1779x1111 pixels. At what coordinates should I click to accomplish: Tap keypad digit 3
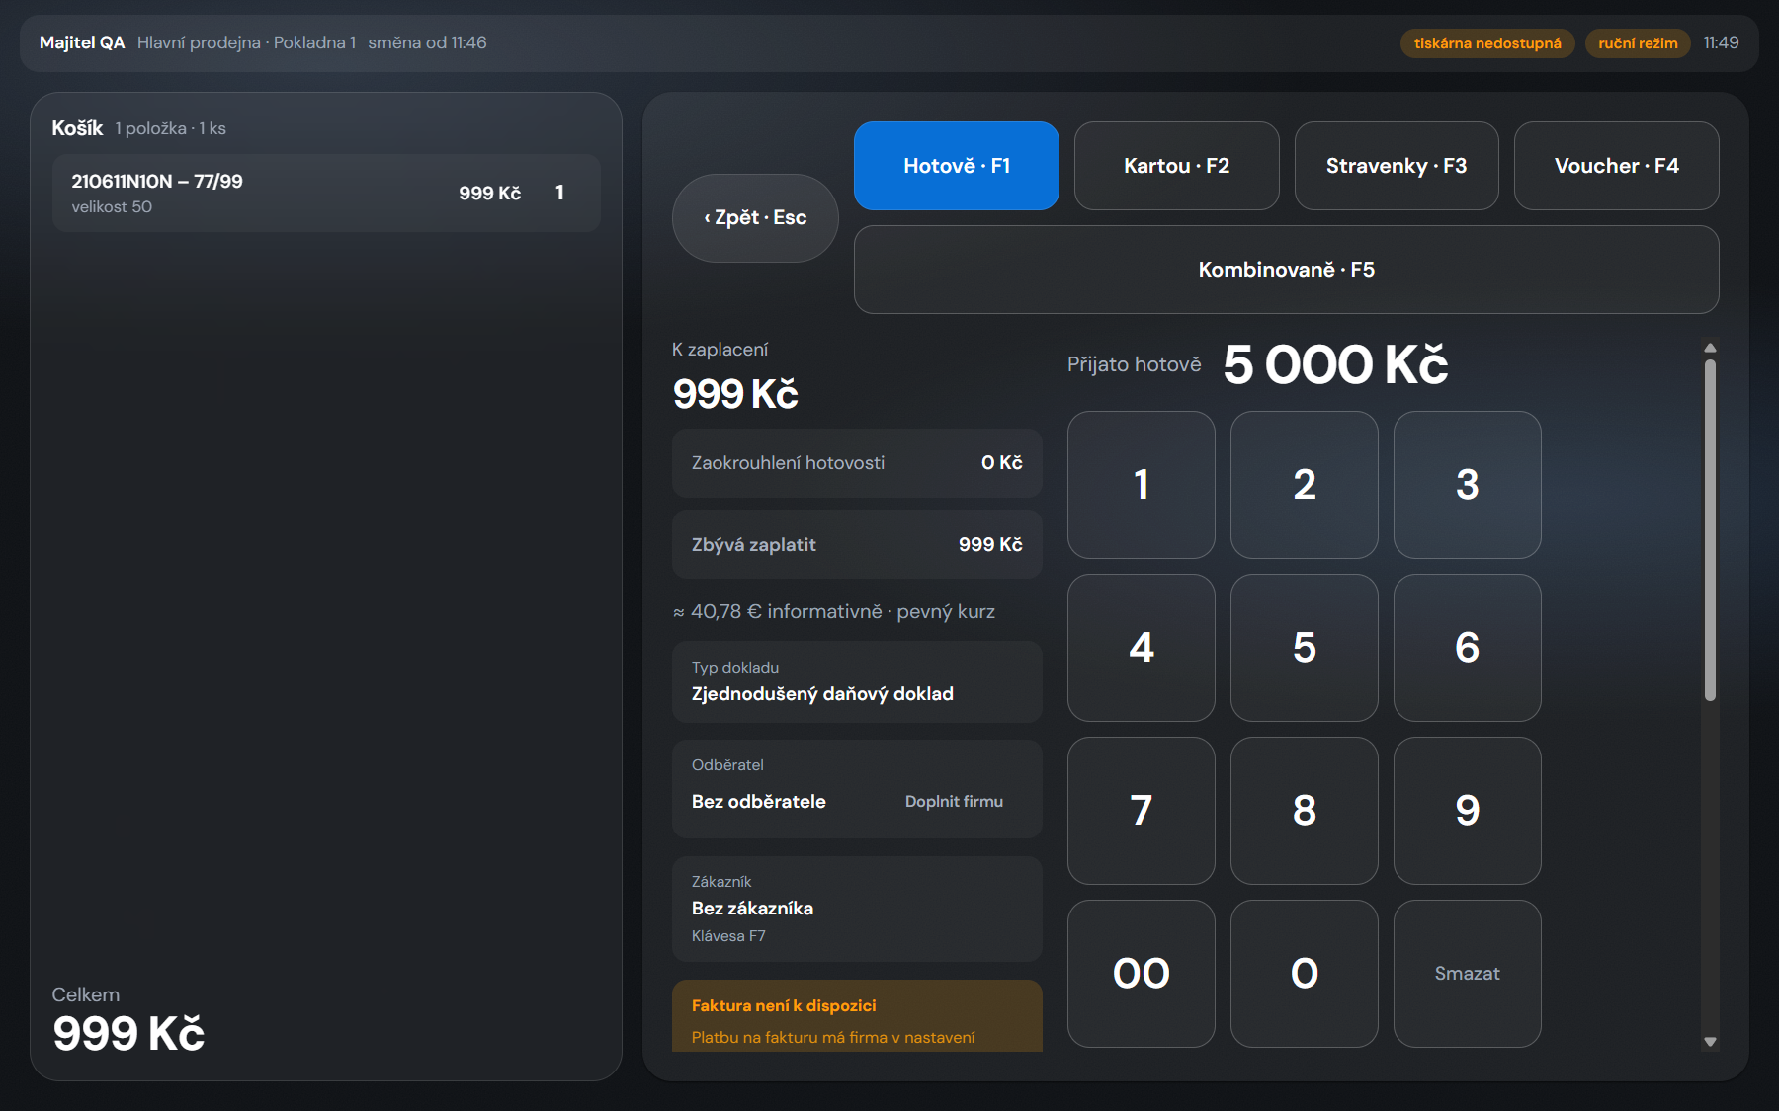pos(1468,485)
